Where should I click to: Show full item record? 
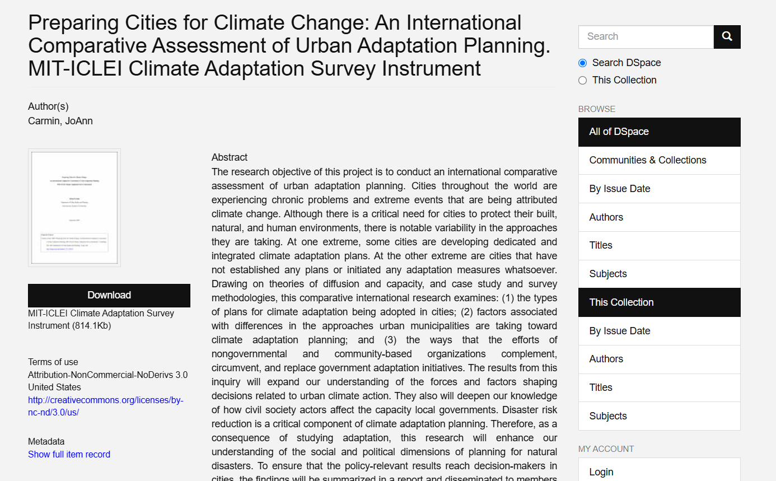(x=69, y=454)
